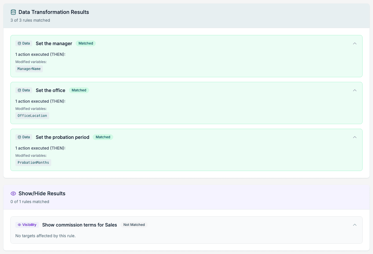The height and width of the screenshot is (254, 373).
Task: Click the Visibility tag on the commission rule
Action: coord(27,225)
